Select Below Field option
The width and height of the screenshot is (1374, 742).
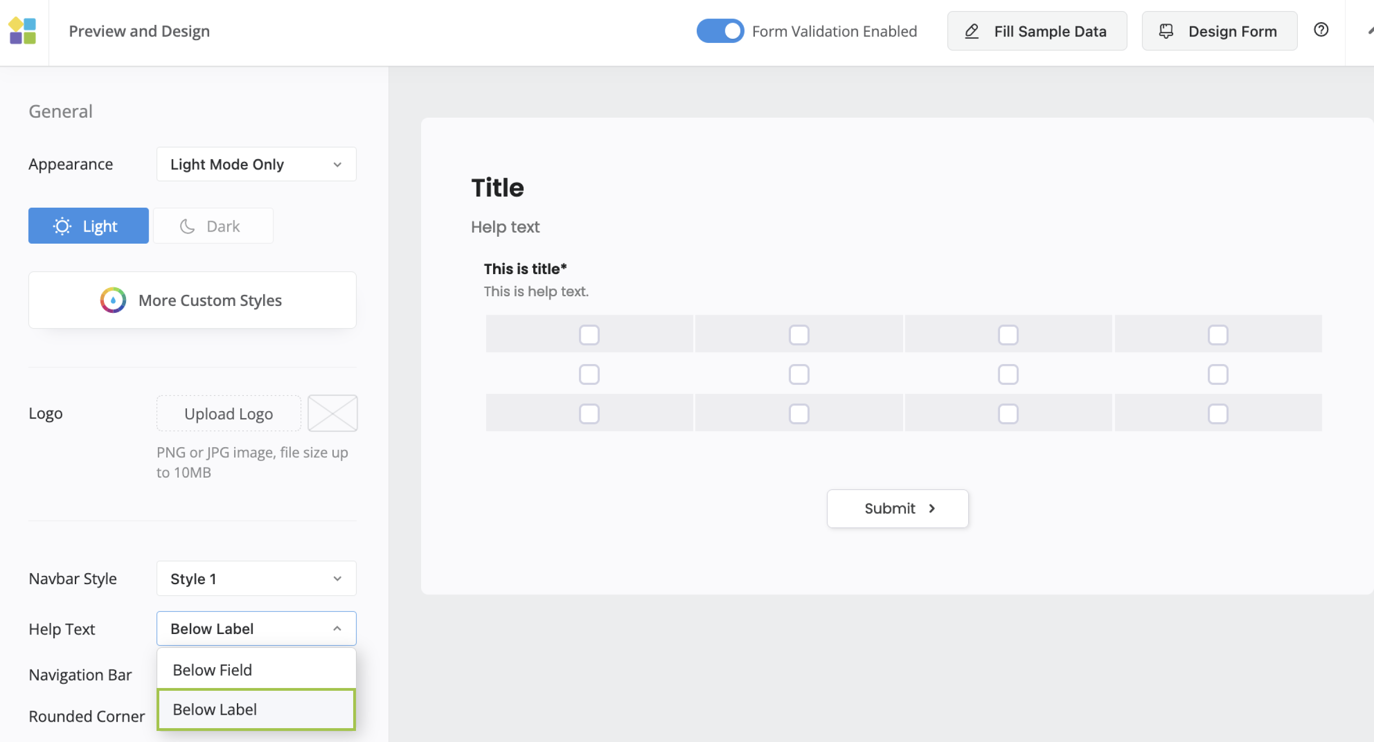pos(256,670)
